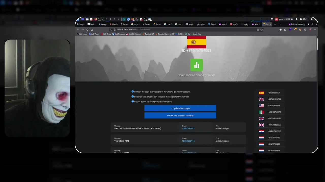
Task: Open a new browser tab
Action: [275, 24]
